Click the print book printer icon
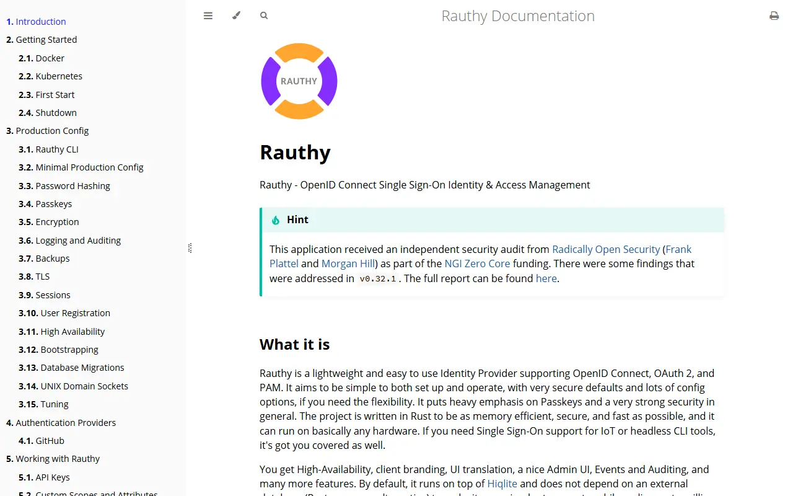The height and width of the screenshot is (496, 793). click(x=774, y=15)
